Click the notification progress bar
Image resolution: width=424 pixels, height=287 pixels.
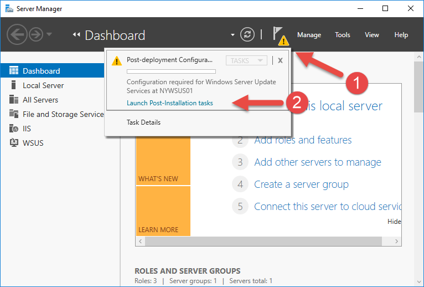click(171, 71)
